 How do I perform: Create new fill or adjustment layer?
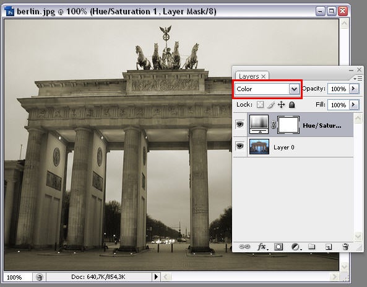pos(296,247)
